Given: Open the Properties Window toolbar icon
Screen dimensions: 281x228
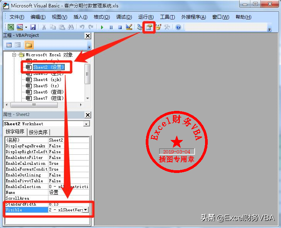Looking at the screenshot, I should (x=149, y=27).
